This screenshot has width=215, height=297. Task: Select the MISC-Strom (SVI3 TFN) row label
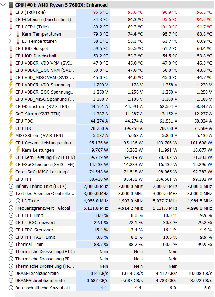pyautogui.click(x=39, y=135)
